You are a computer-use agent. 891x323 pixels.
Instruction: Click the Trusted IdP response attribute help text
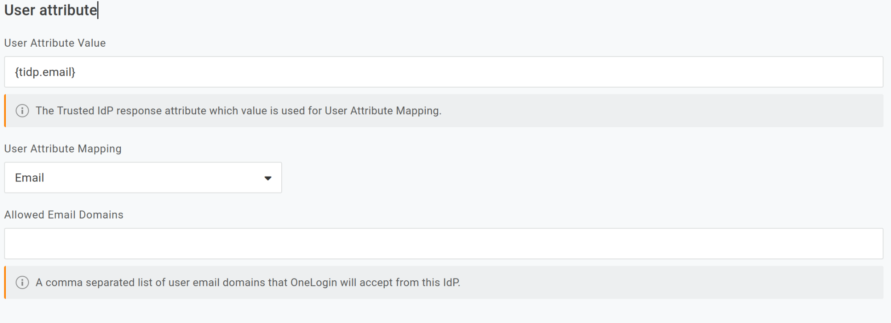pos(238,110)
